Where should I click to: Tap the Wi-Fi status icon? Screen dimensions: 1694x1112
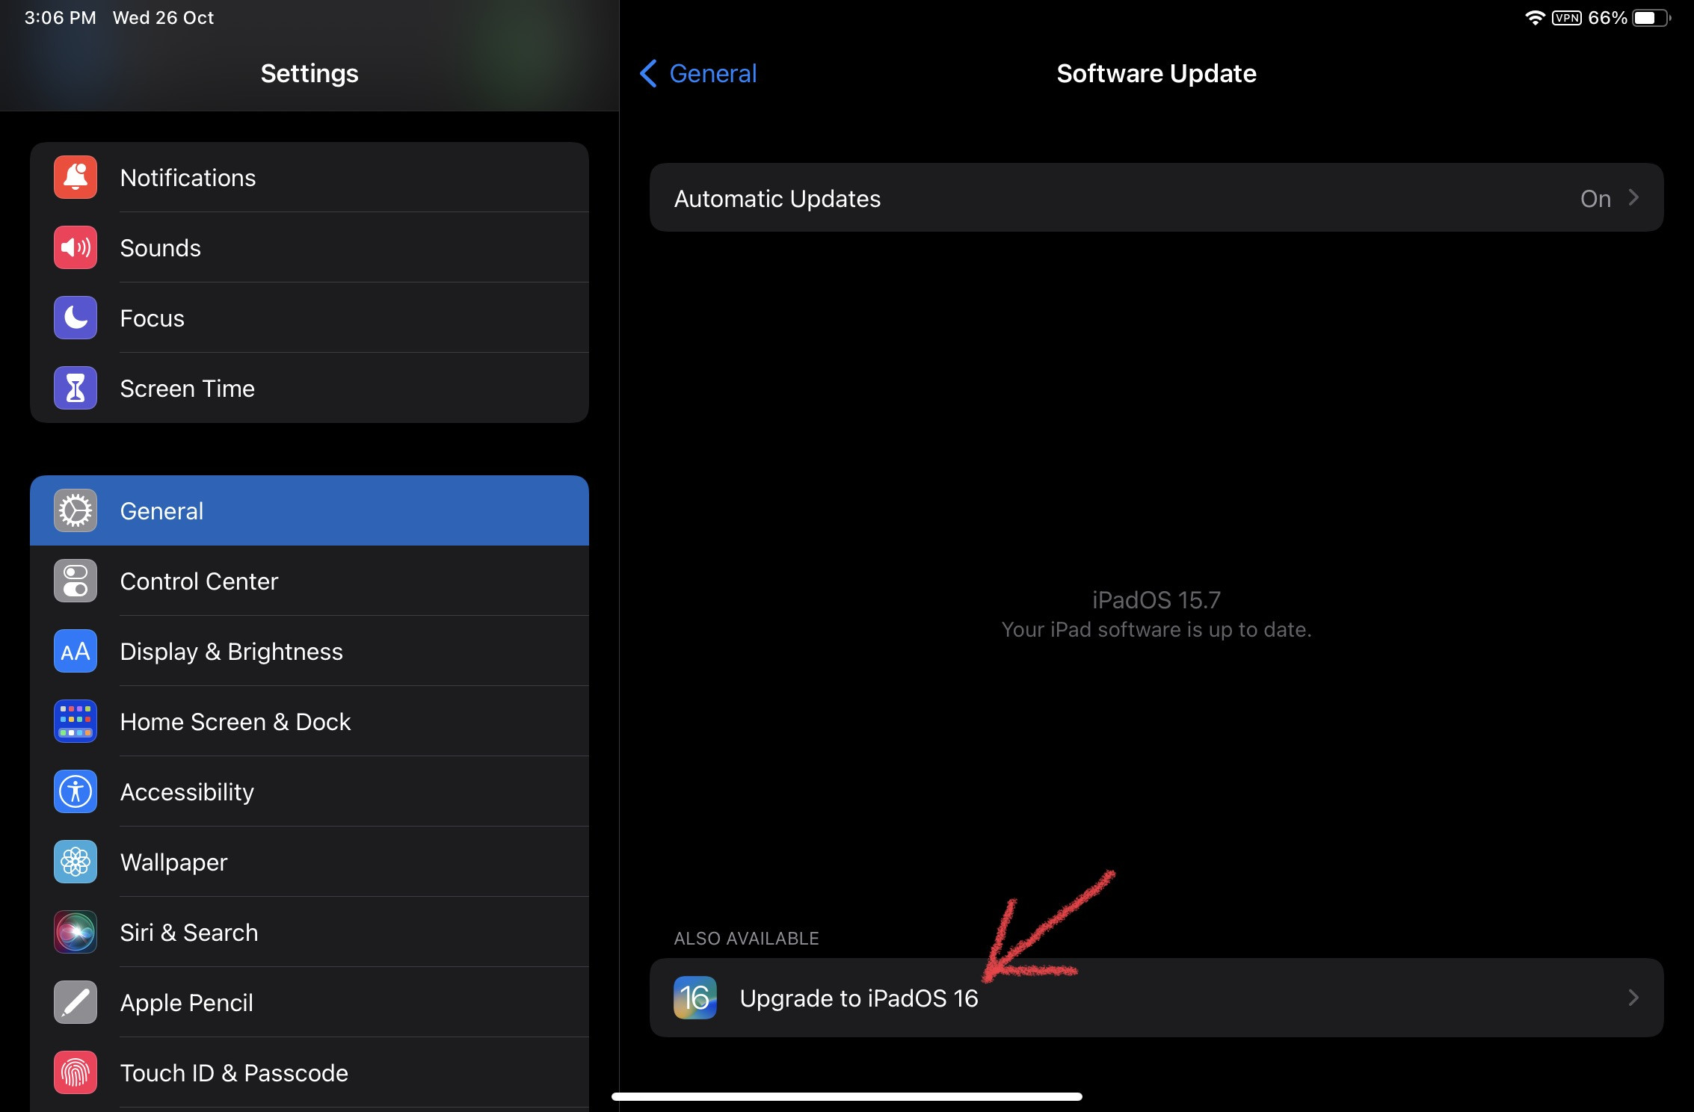pos(1535,18)
